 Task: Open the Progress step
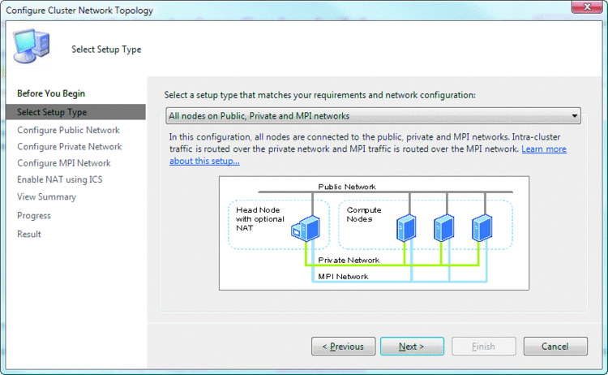tap(34, 215)
